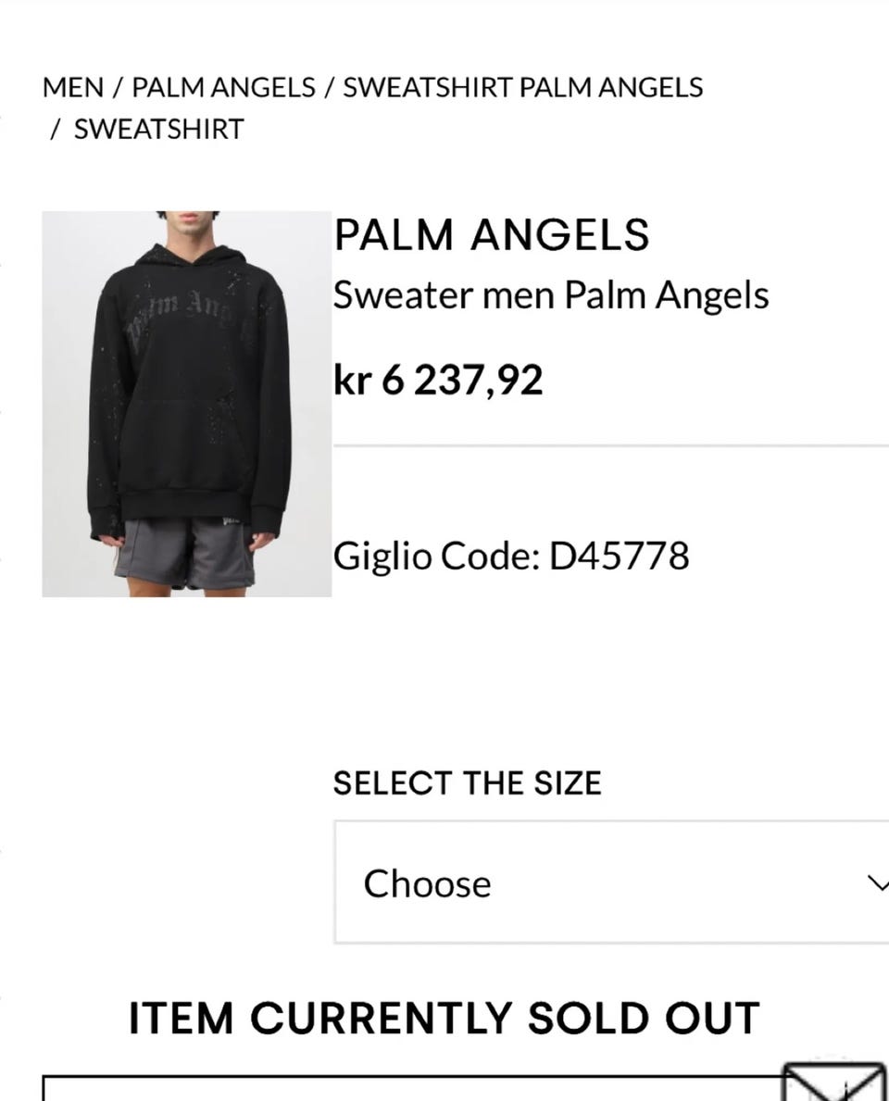Click the black hoodie product thumbnail

pos(187,404)
